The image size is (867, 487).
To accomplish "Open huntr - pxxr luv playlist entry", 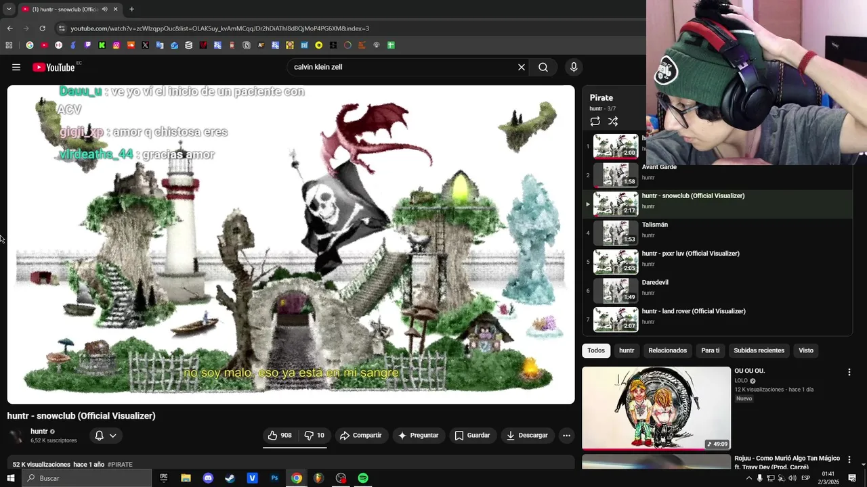I will pyautogui.click(x=717, y=262).
